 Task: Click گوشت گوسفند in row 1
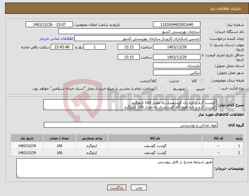pyautogui.click(x=155, y=146)
